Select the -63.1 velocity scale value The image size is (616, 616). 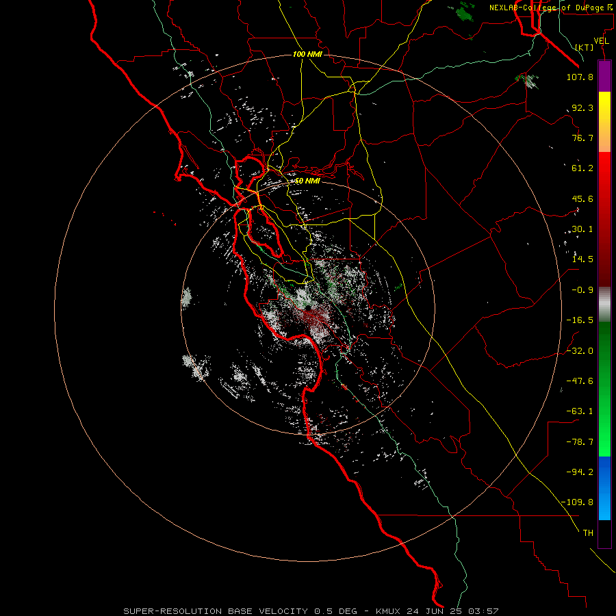580,411
